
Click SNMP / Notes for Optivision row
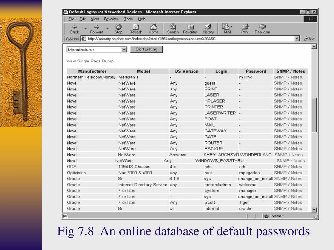(x=288, y=173)
